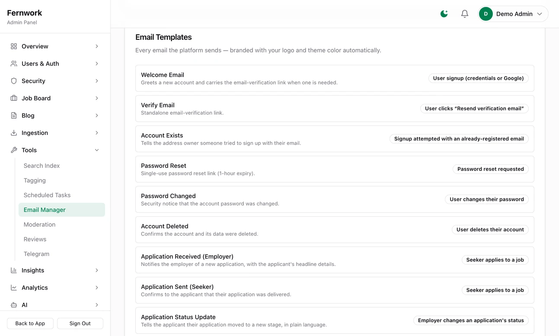Open the Verify Email template
Screen dimensions: 559x336
coord(335,109)
